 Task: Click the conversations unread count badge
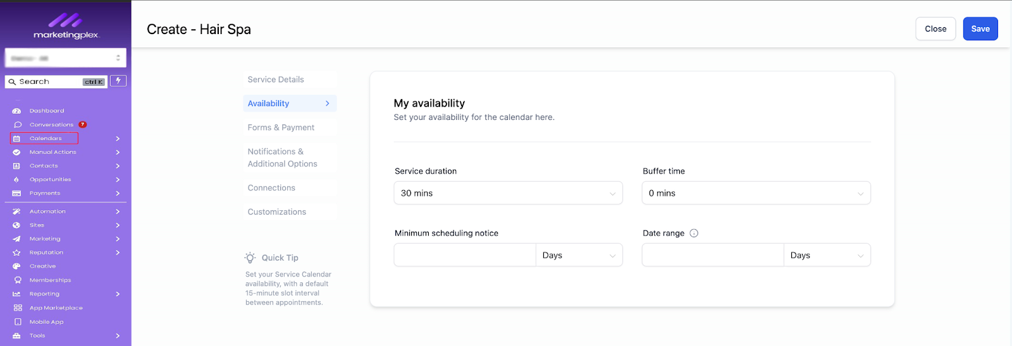(x=83, y=125)
